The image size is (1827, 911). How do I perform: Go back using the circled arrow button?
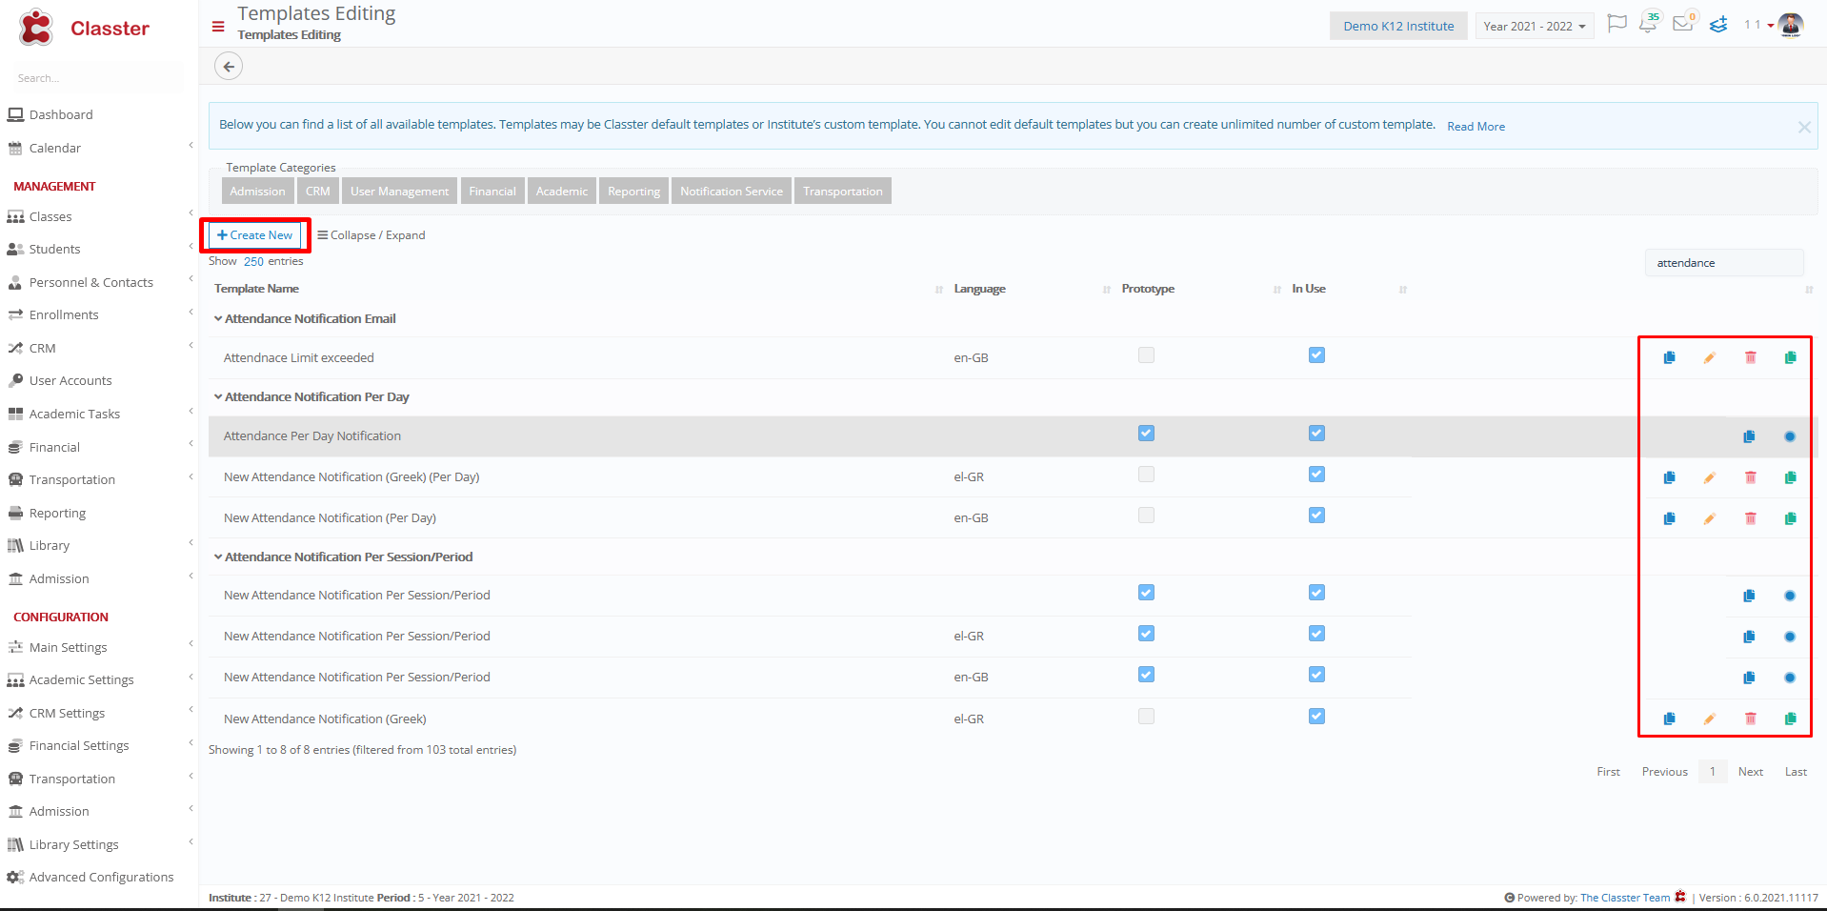[229, 67]
